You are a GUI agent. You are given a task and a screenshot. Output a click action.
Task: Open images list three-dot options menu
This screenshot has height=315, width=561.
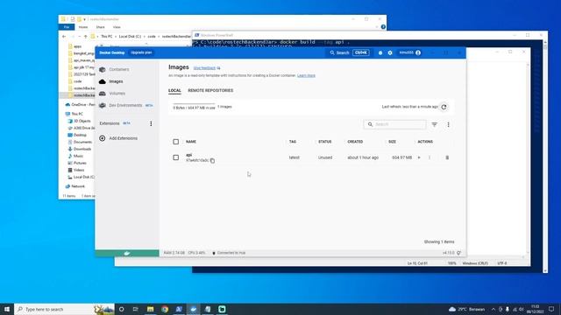click(x=448, y=124)
